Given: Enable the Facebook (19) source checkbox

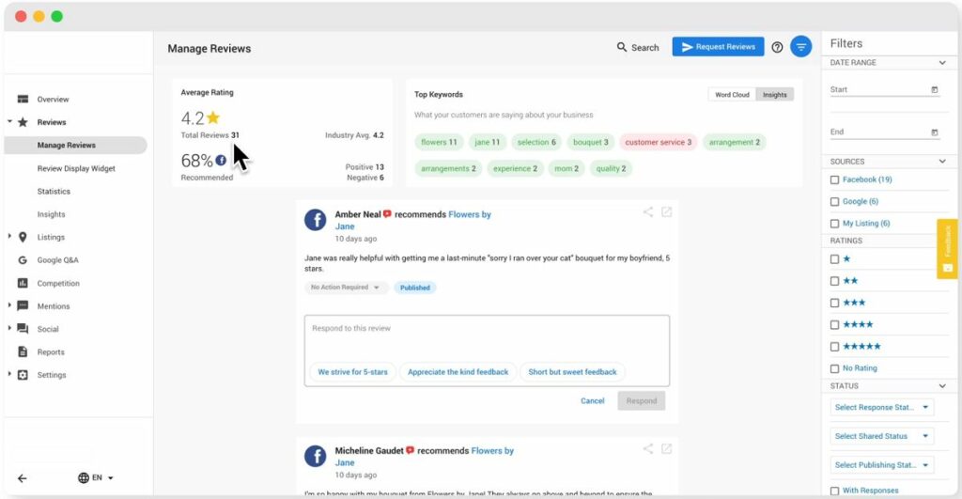Looking at the screenshot, I should [835, 179].
